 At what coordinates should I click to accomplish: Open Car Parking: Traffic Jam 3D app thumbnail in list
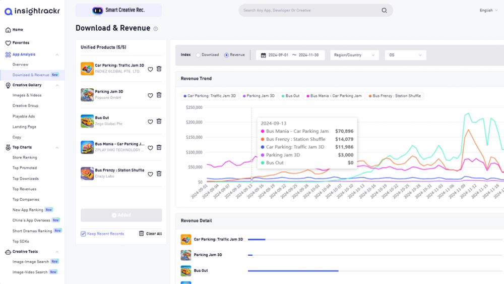point(87,69)
